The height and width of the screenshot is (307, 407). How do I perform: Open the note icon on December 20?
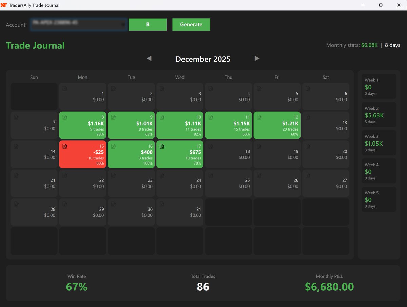308,146
